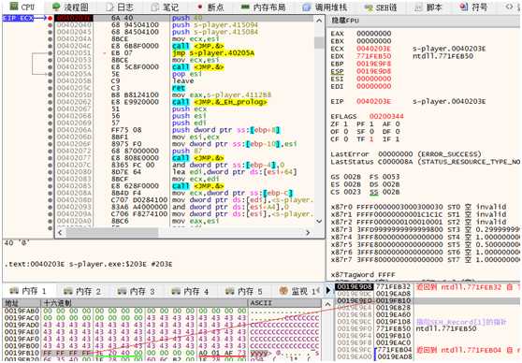Click disassembly horizontal scrollbar left arrow

60,232
